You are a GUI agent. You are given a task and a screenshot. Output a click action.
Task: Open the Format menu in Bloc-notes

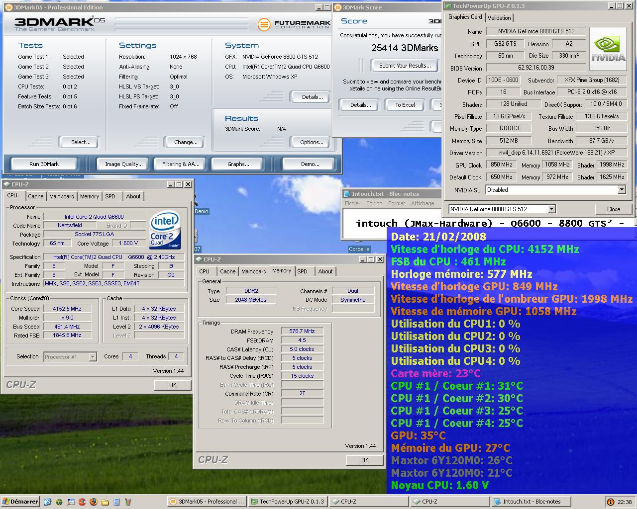(397, 203)
